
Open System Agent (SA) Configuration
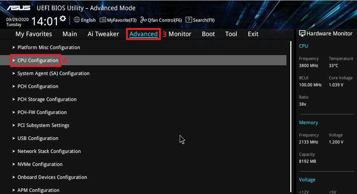tap(54, 73)
